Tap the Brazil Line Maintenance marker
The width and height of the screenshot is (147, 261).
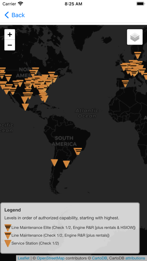coord(78,151)
